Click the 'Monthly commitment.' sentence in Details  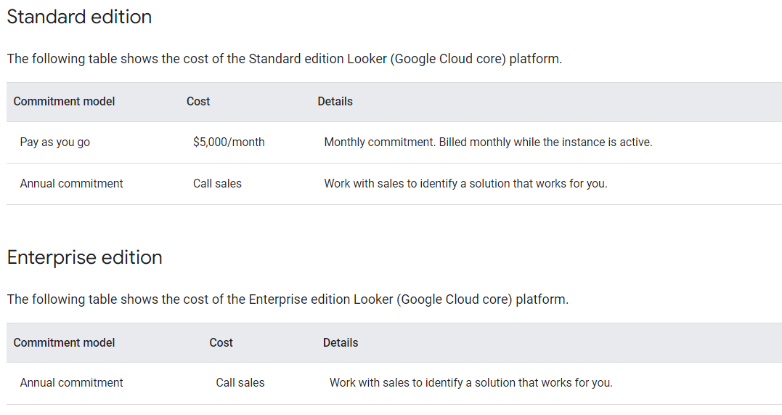[x=380, y=142]
